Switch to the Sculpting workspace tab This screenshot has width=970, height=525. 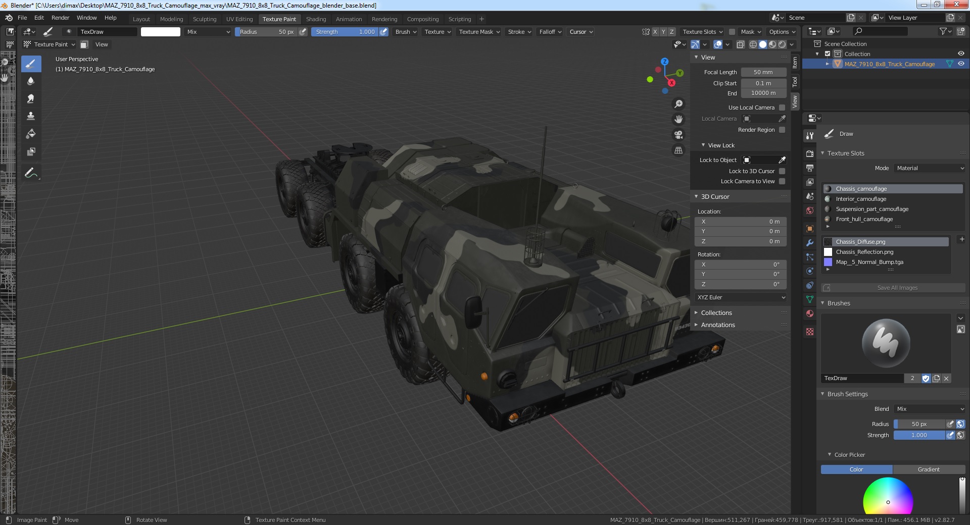[205, 19]
